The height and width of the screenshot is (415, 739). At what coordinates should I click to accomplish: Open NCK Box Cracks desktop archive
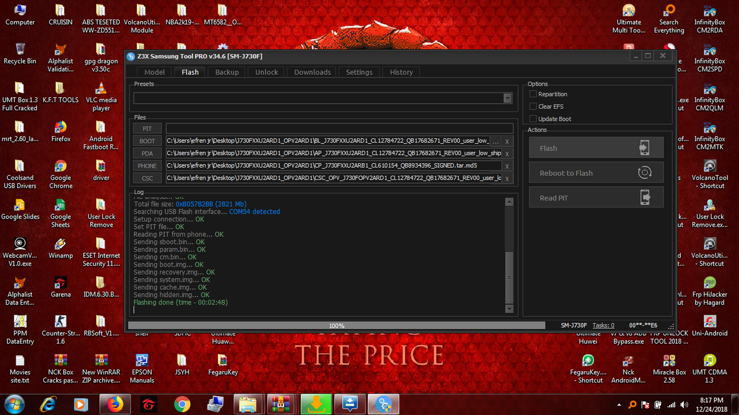point(61,368)
